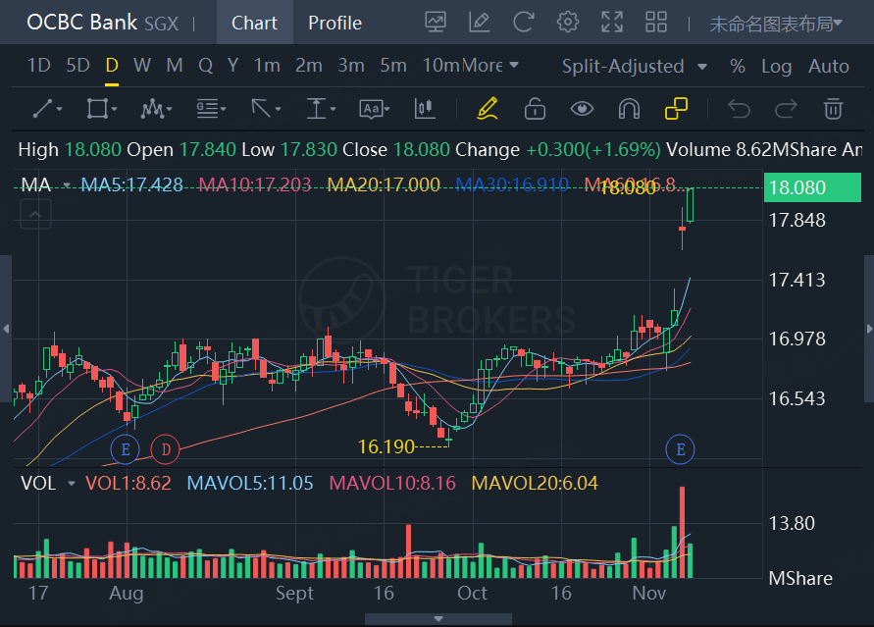Redo the last drawing action
This screenshot has width=874, height=627.
pos(786,108)
